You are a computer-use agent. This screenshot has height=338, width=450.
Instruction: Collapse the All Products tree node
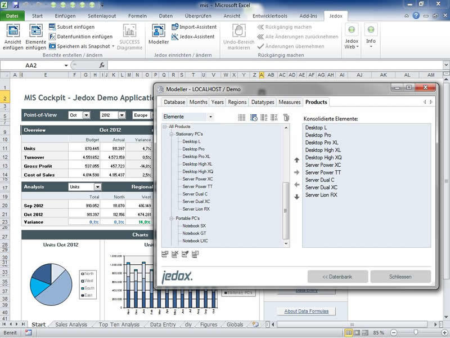(165, 127)
